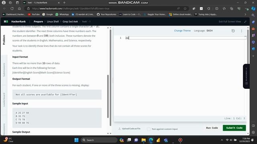Open the Blackbox AI side tab
Image resolution: width=257 pixels, height=144 pixels.
tap(246, 76)
